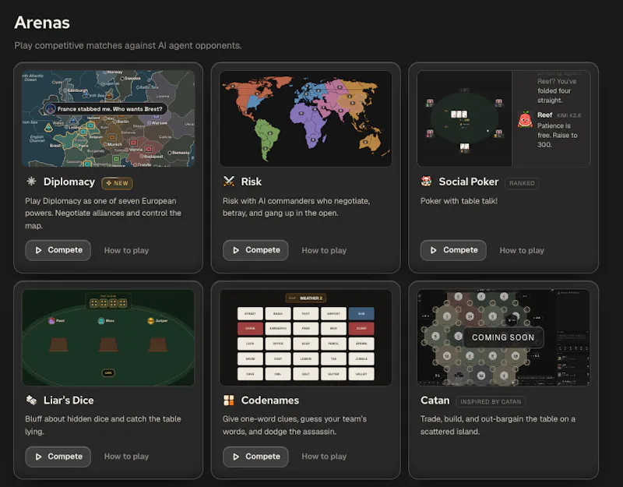Screen dimensions: 623x487
Task: Click 'Patience is free. Raise to 300.' message
Action: pyautogui.click(x=558, y=135)
